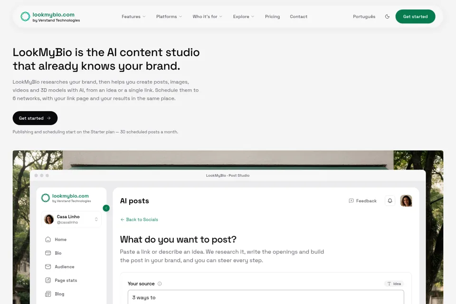Click the Your source text field
Screen dimensions: 456x304
[x=266, y=297]
